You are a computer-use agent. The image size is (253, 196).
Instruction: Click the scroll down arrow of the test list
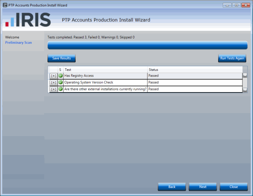click(x=245, y=90)
